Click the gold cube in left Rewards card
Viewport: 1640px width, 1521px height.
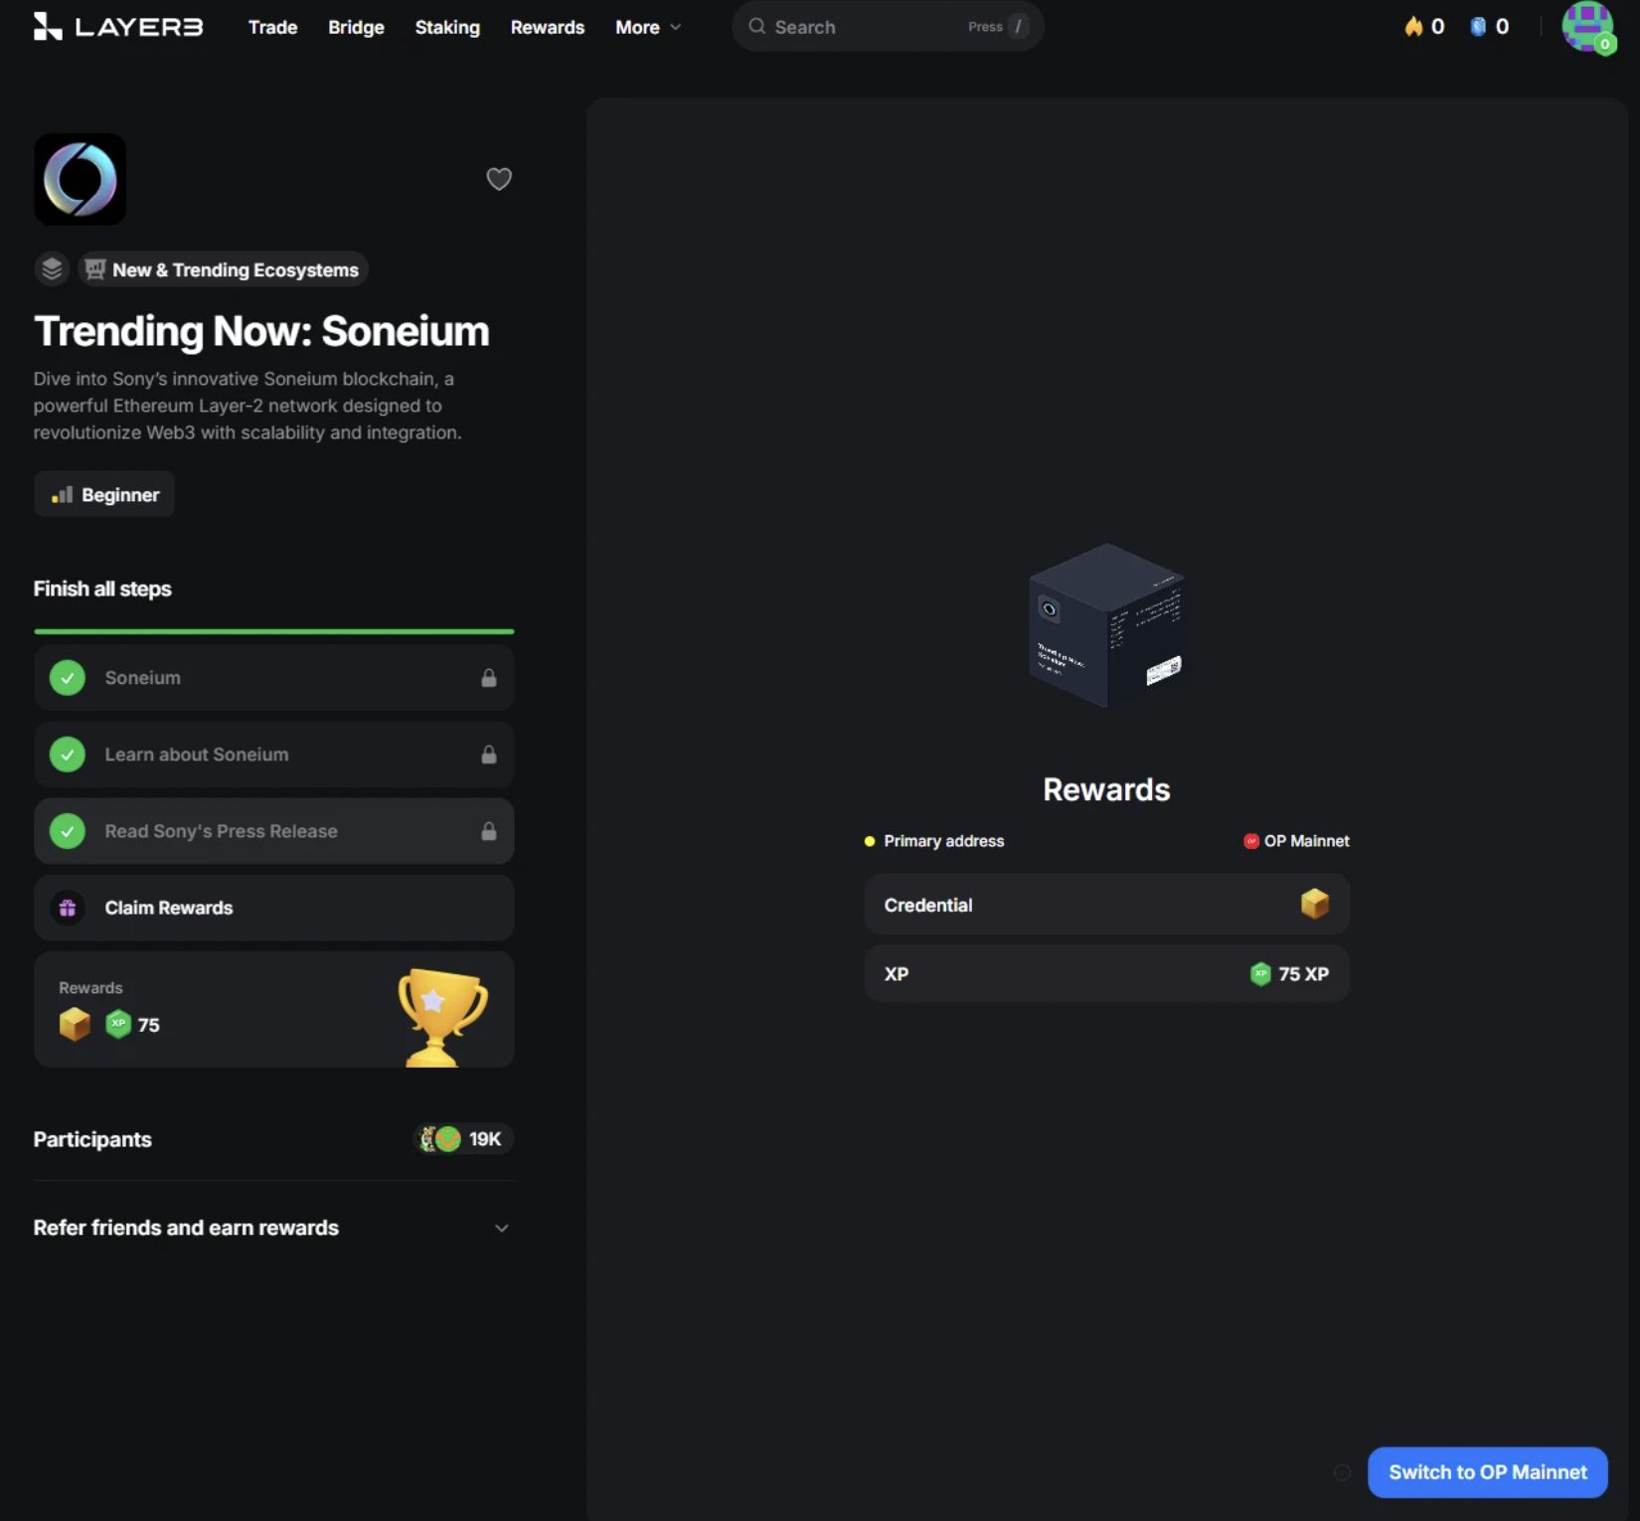click(75, 1024)
